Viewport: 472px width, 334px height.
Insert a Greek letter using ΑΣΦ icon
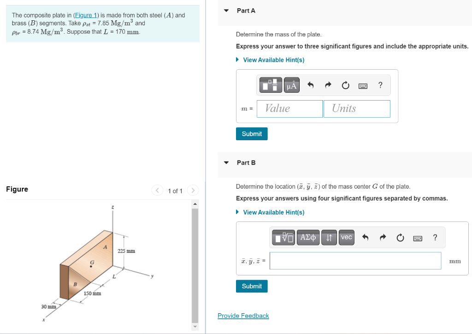[308, 237]
